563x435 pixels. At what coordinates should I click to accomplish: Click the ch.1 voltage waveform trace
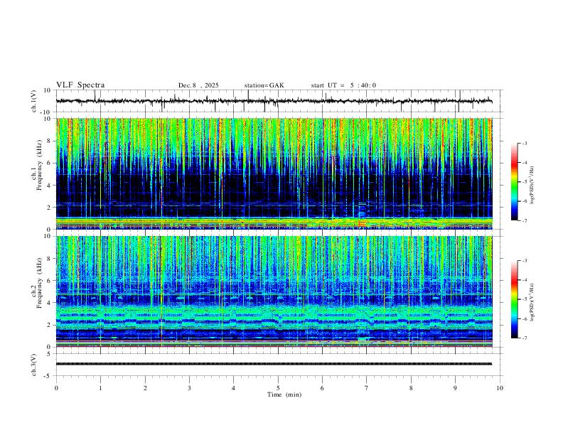tap(274, 101)
